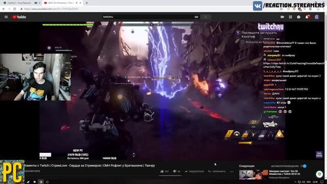Reload the page with the refresh icon
The height and width of the screenshot is (184, 327).
[x=15, y=9]
